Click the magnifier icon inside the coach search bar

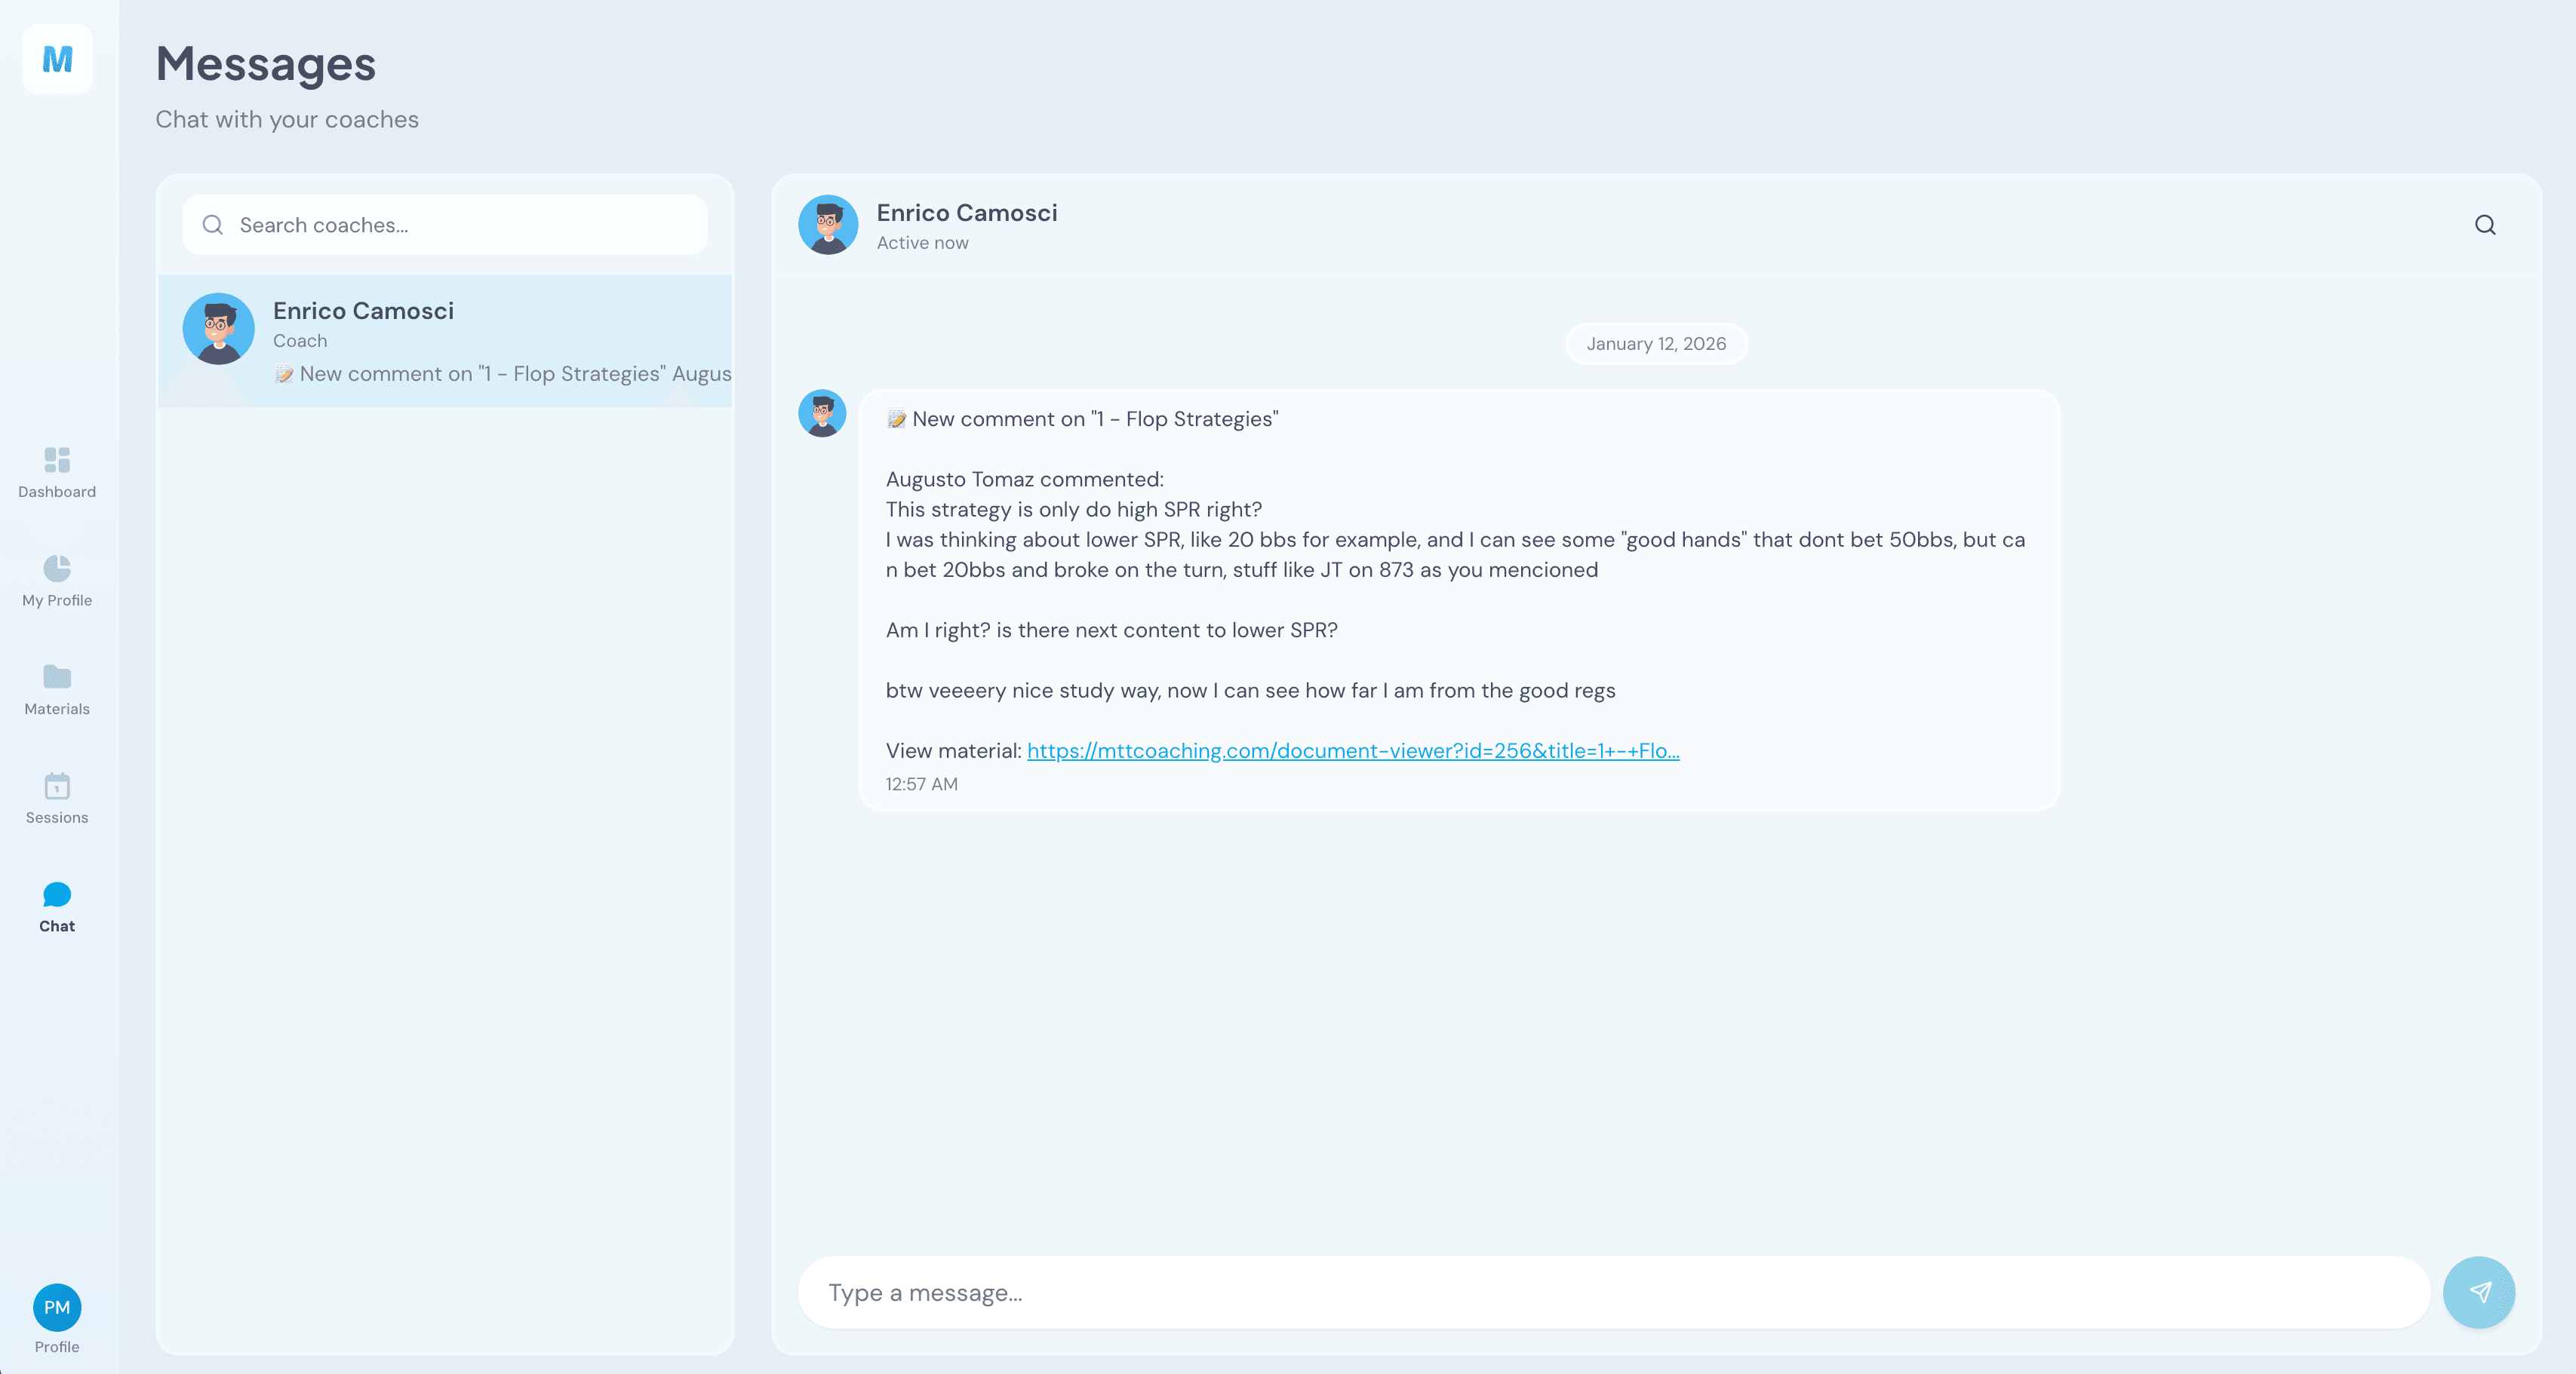click(x=213, y=224)
